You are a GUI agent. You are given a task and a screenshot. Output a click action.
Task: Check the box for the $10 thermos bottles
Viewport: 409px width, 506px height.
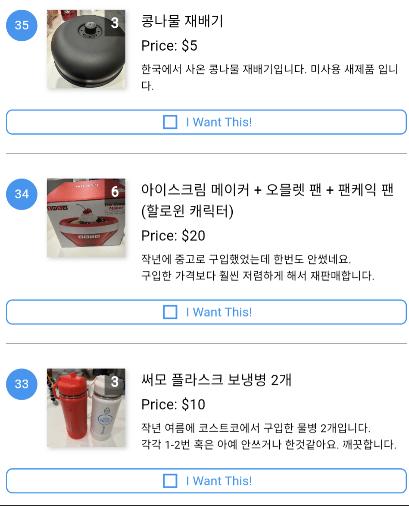170,481
